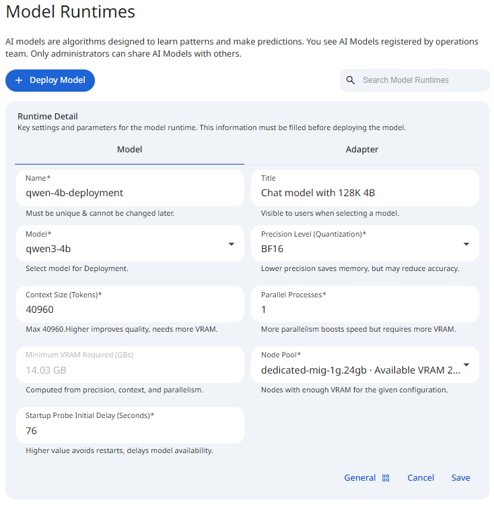
Task: Click the Model Runtimes page heading
Action: pyautogui.click(x=70, y=12)
